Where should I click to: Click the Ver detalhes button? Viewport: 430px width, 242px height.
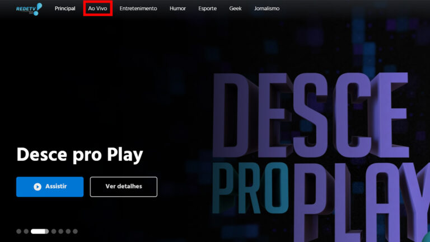[124, 187]
